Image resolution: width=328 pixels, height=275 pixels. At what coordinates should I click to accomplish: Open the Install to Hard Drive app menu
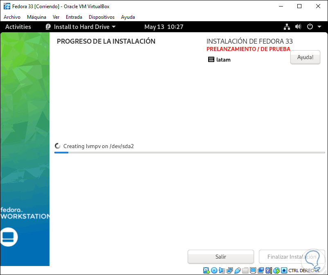(81, 27)
